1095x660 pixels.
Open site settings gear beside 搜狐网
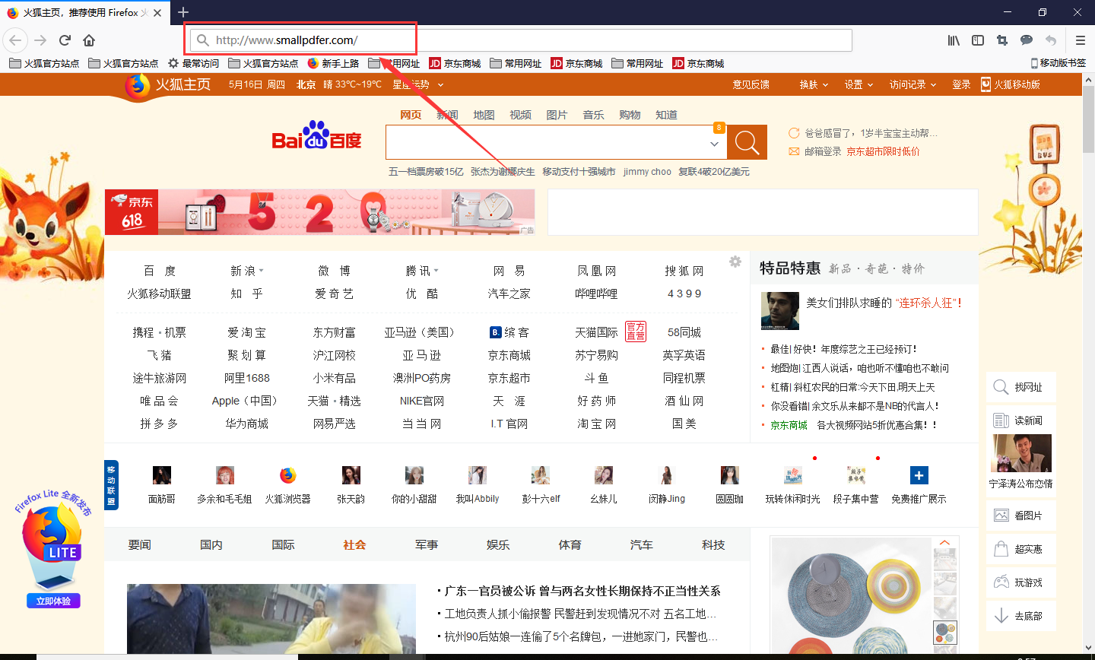point(735,262)
